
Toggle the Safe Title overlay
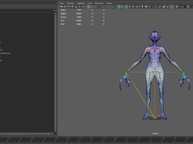(110, 6)
